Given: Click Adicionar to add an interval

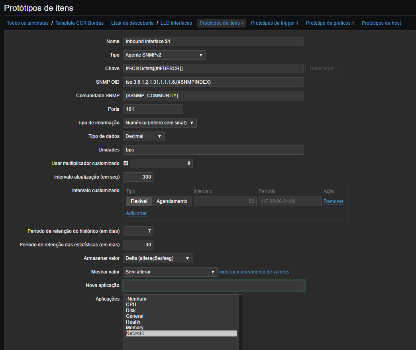Looking at the screenshot, I should point(136,213).
